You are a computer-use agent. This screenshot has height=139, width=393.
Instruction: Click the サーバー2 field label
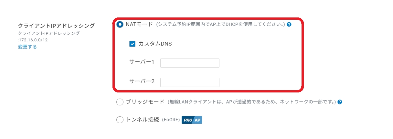[142, 81]
